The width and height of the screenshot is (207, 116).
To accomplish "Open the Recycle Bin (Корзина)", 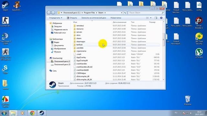I will tap(188, 100).
